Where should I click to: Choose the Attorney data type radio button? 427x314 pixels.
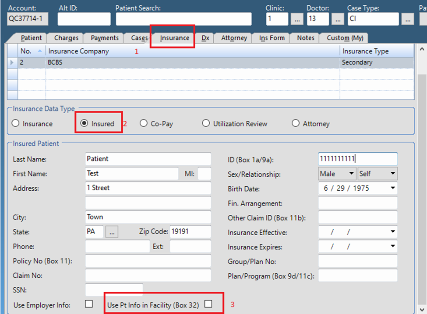pyautogui.click(x=296, y=123)
